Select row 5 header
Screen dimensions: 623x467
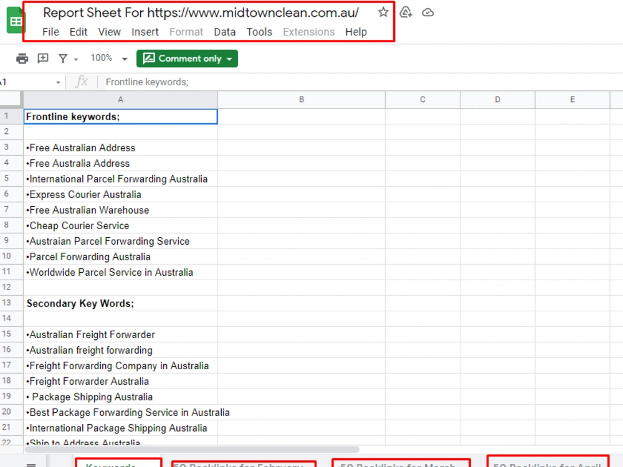(11, 179)
